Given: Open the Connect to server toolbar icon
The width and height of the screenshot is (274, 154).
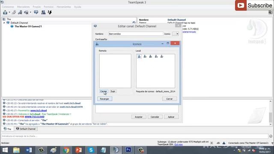Looking at the screenshot, I should tap(5, 12).
